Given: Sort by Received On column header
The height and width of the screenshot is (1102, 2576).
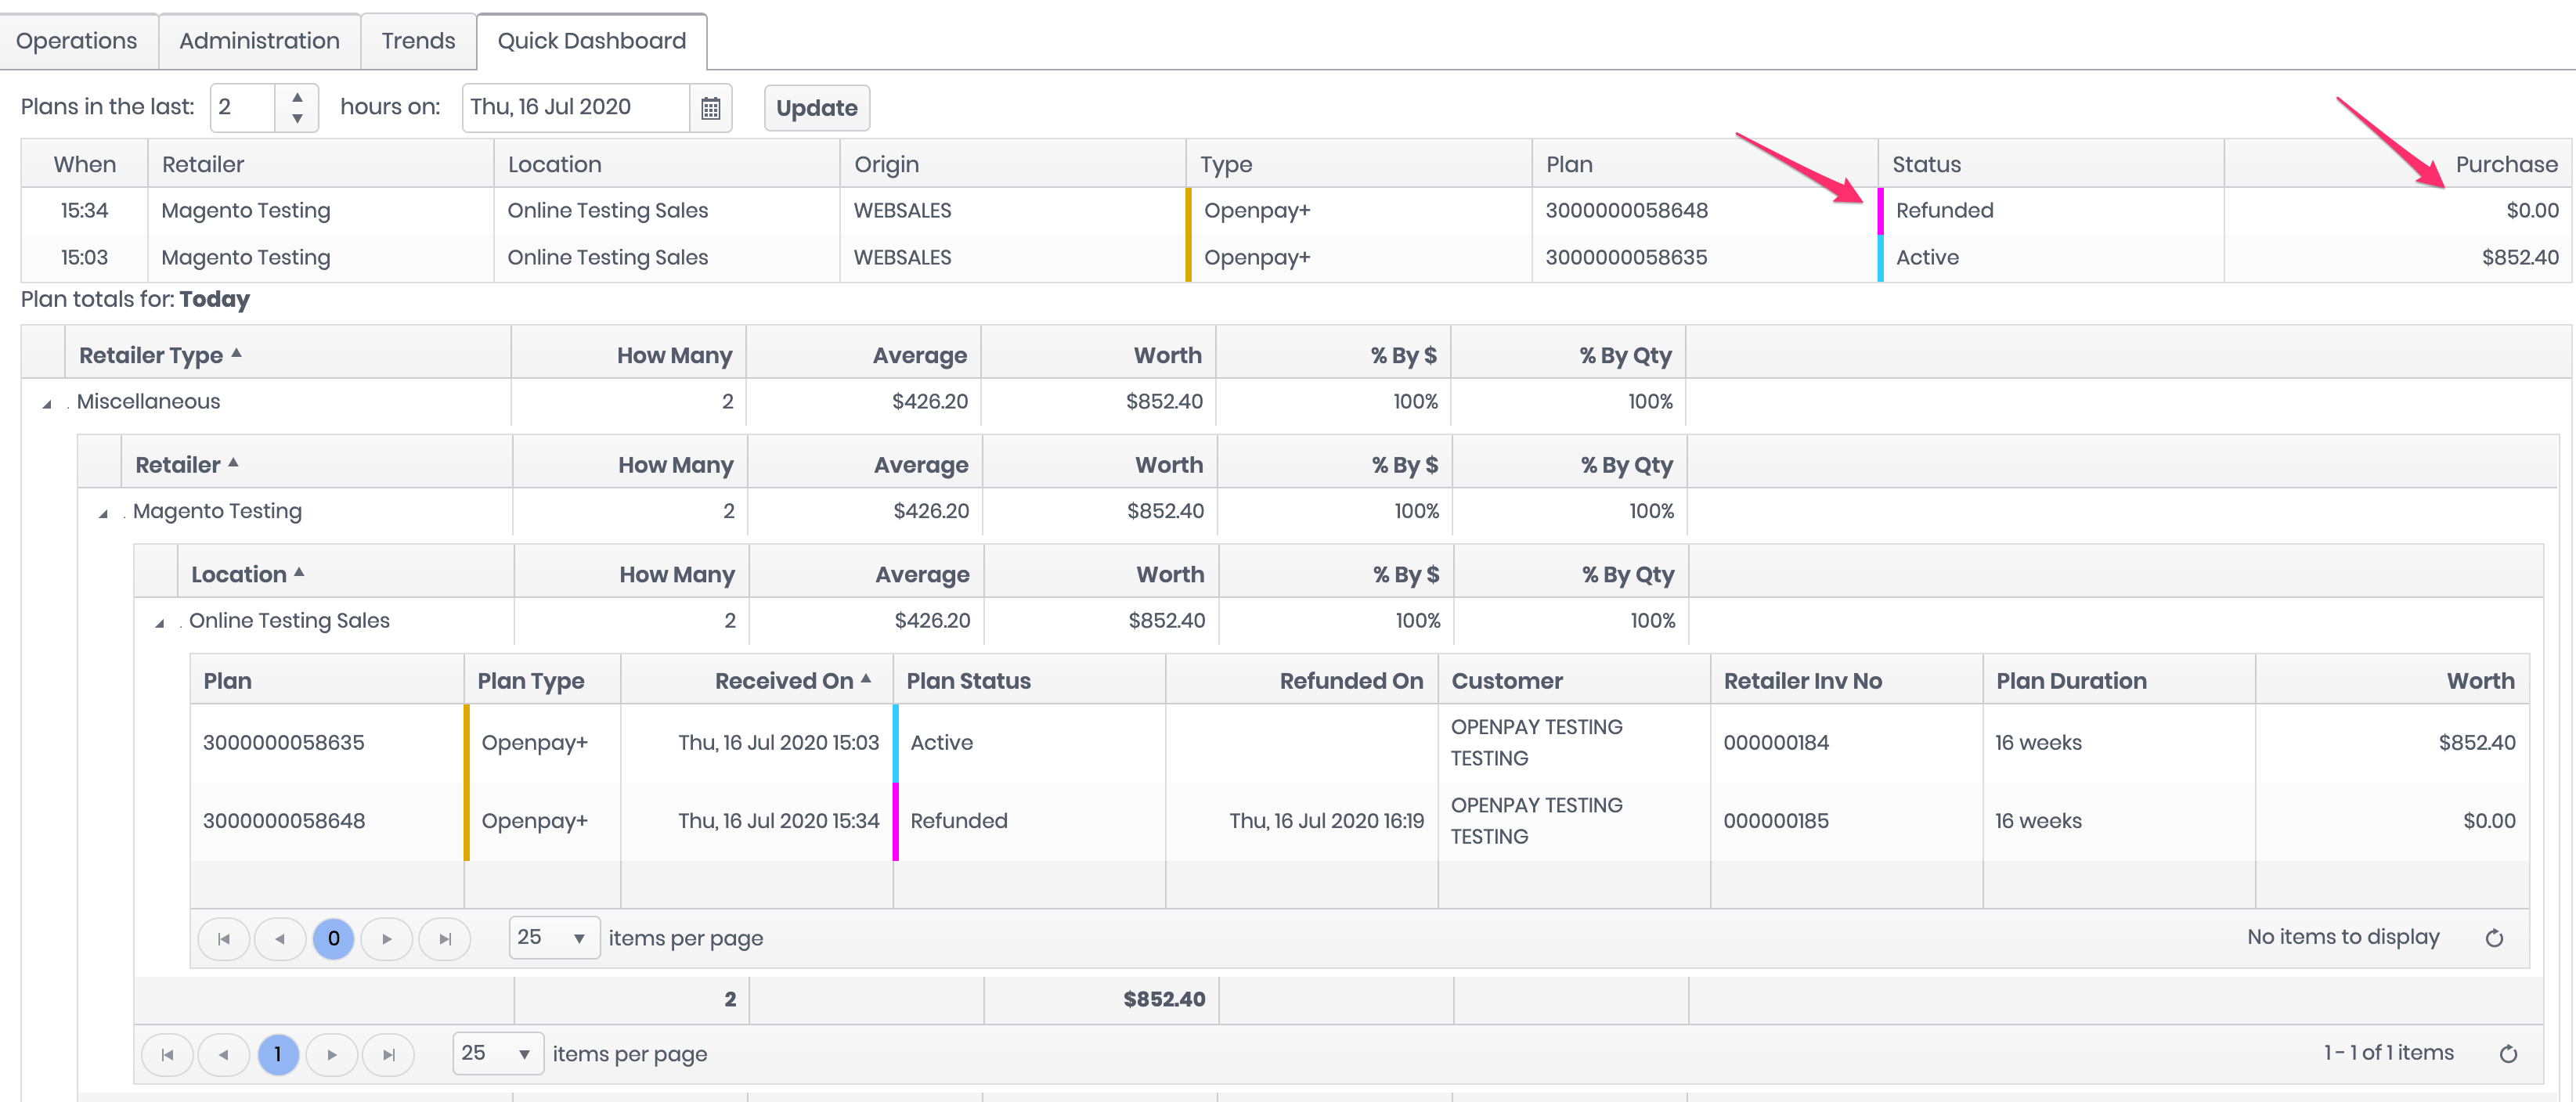Looking at the screenshot, I should (x=783, y=681).
